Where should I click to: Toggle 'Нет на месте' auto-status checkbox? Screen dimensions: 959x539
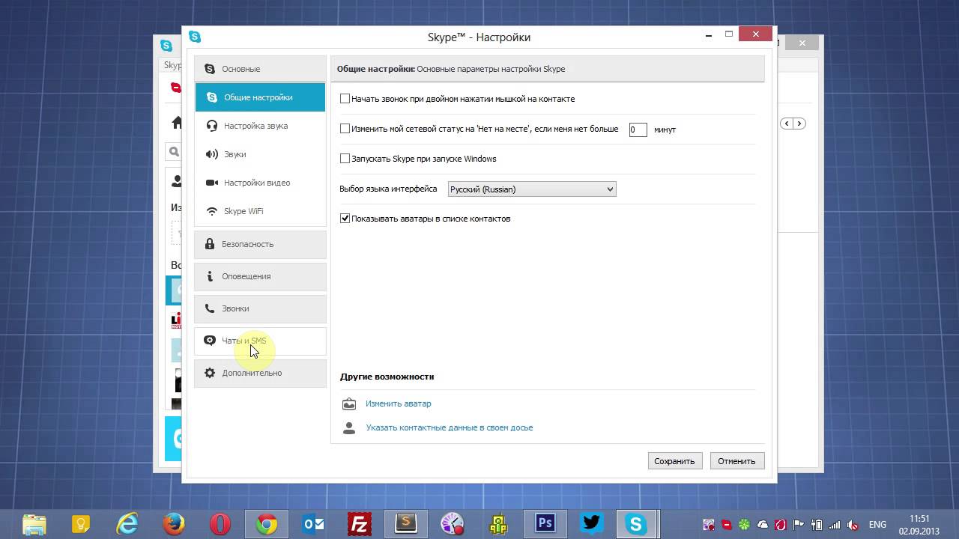point(345,129)
